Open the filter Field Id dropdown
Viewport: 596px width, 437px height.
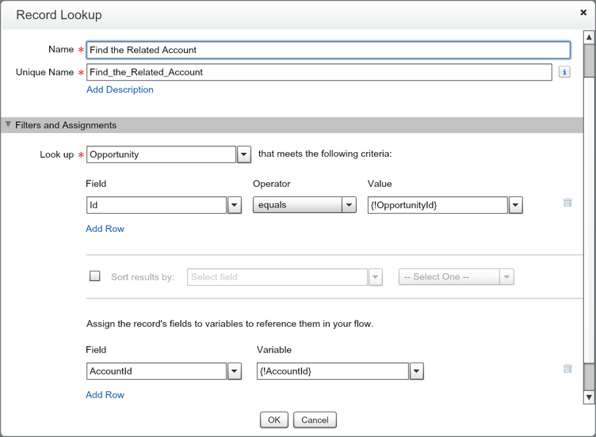235,205
